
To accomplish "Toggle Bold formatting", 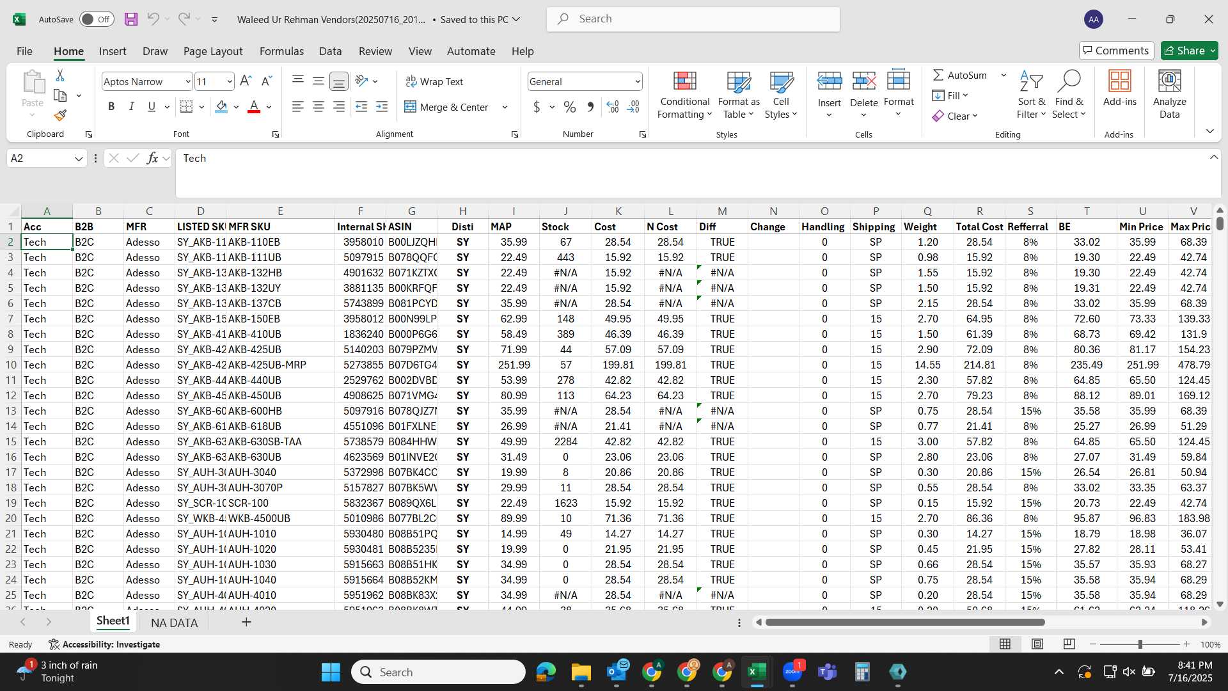I will (111, 107).
